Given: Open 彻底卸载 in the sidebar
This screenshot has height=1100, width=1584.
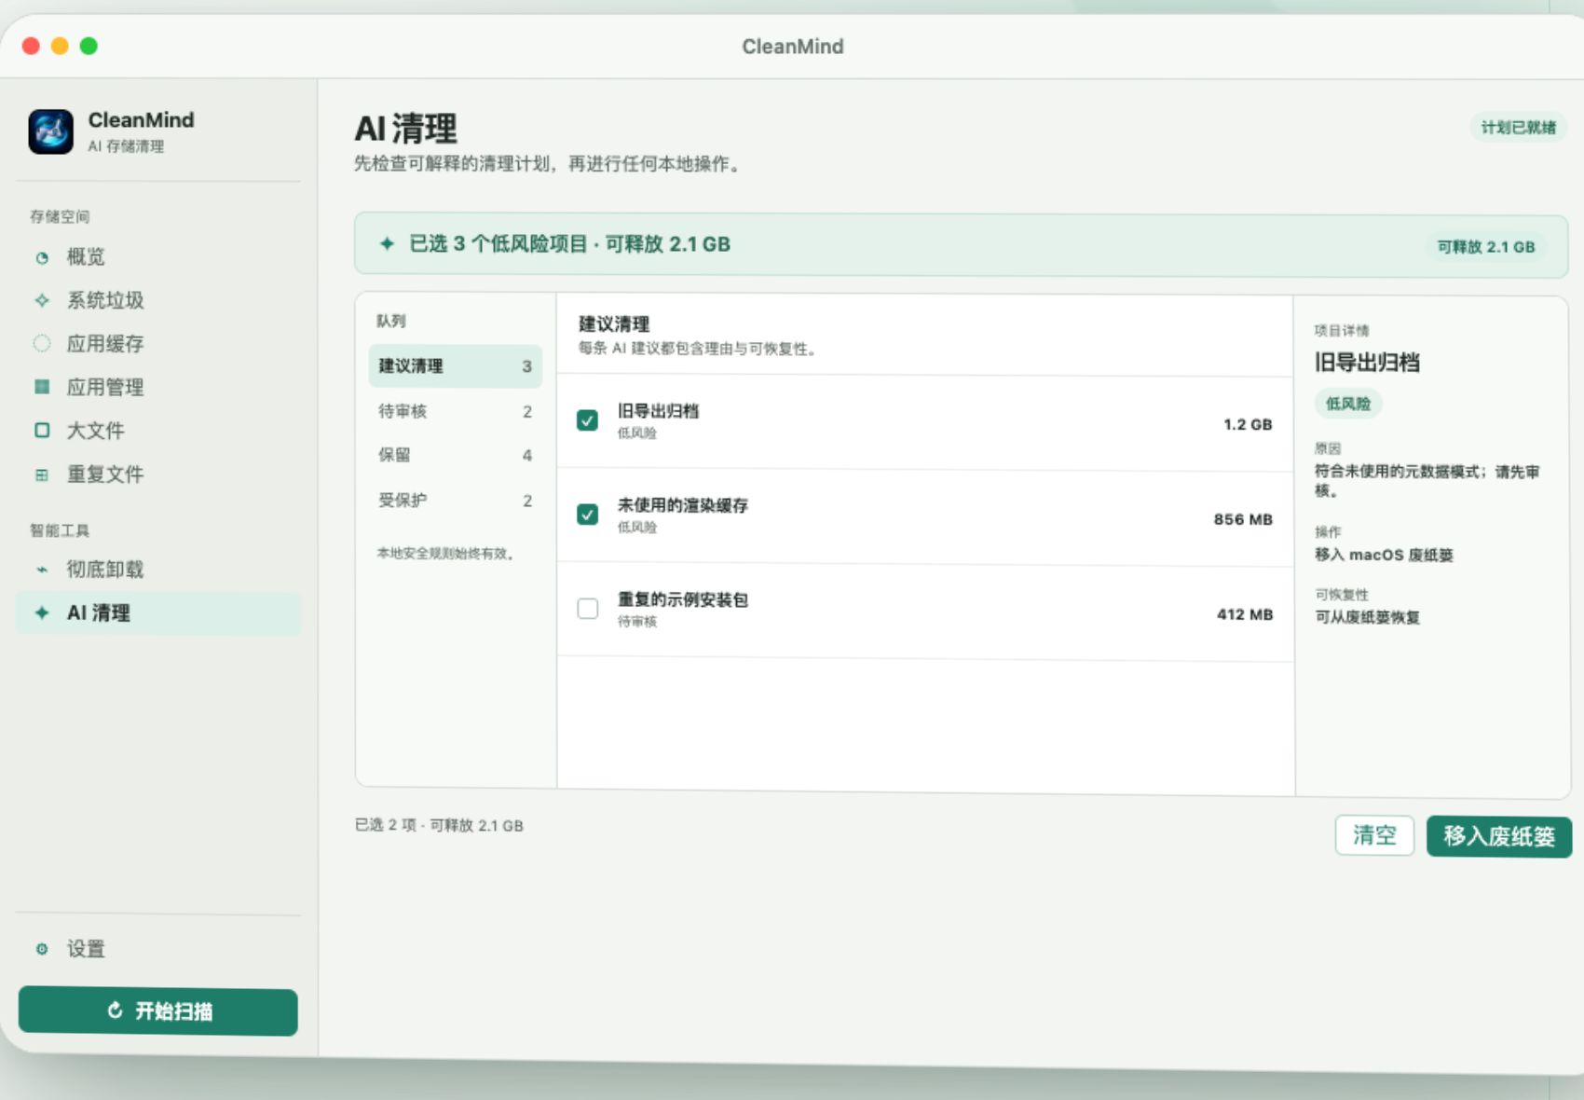Looking at the screenshot, I should [158, 570].
